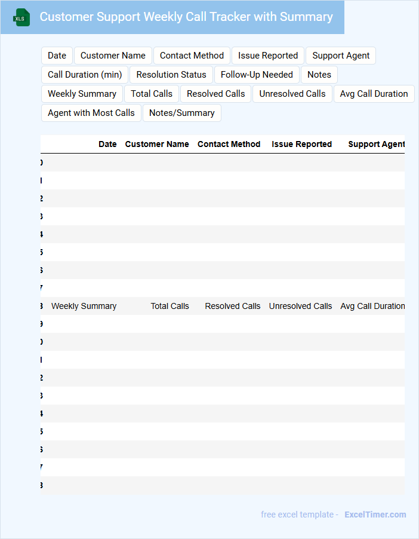Select the Notes/Summary tag

click(x=181, y=113)
